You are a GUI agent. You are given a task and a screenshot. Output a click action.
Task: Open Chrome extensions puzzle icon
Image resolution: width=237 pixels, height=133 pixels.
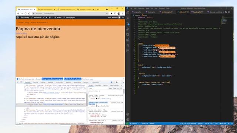[111, 13]
